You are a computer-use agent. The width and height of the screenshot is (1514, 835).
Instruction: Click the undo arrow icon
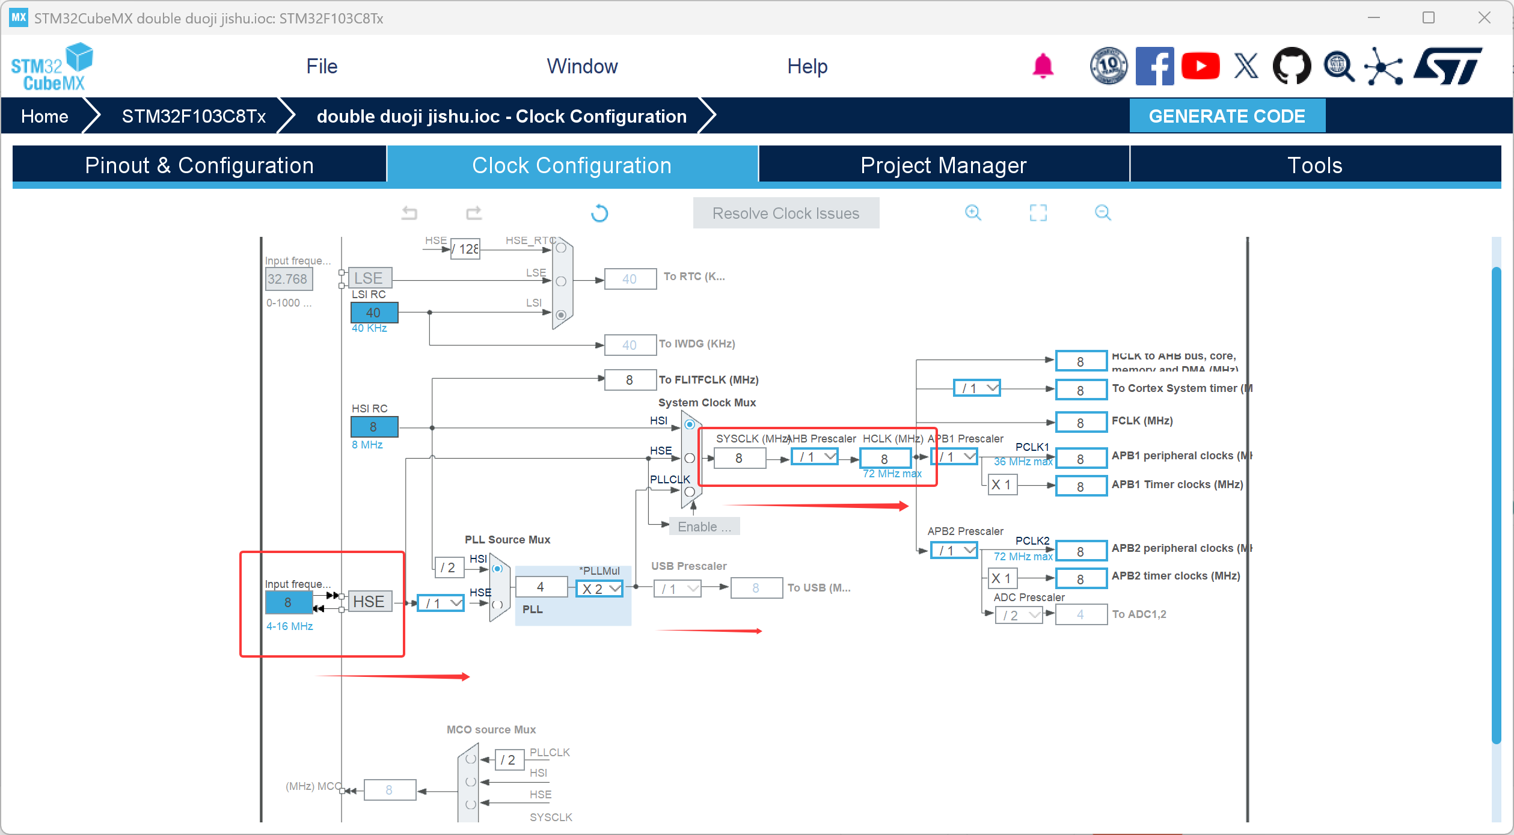click(409, 213)
